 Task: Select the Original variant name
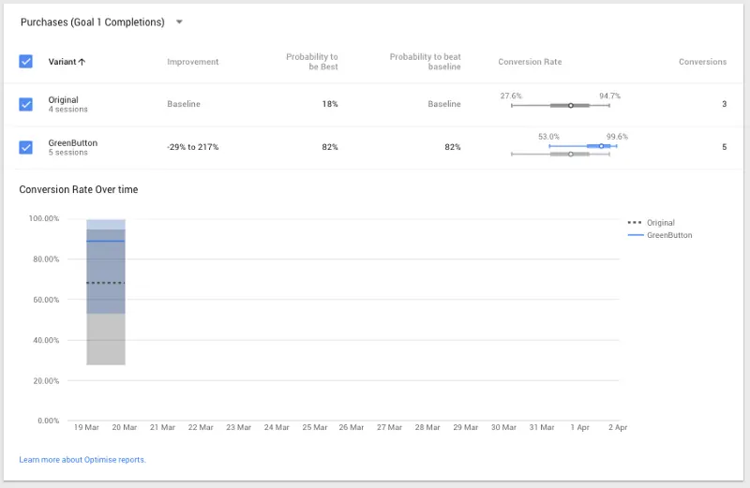pos(64,99)
